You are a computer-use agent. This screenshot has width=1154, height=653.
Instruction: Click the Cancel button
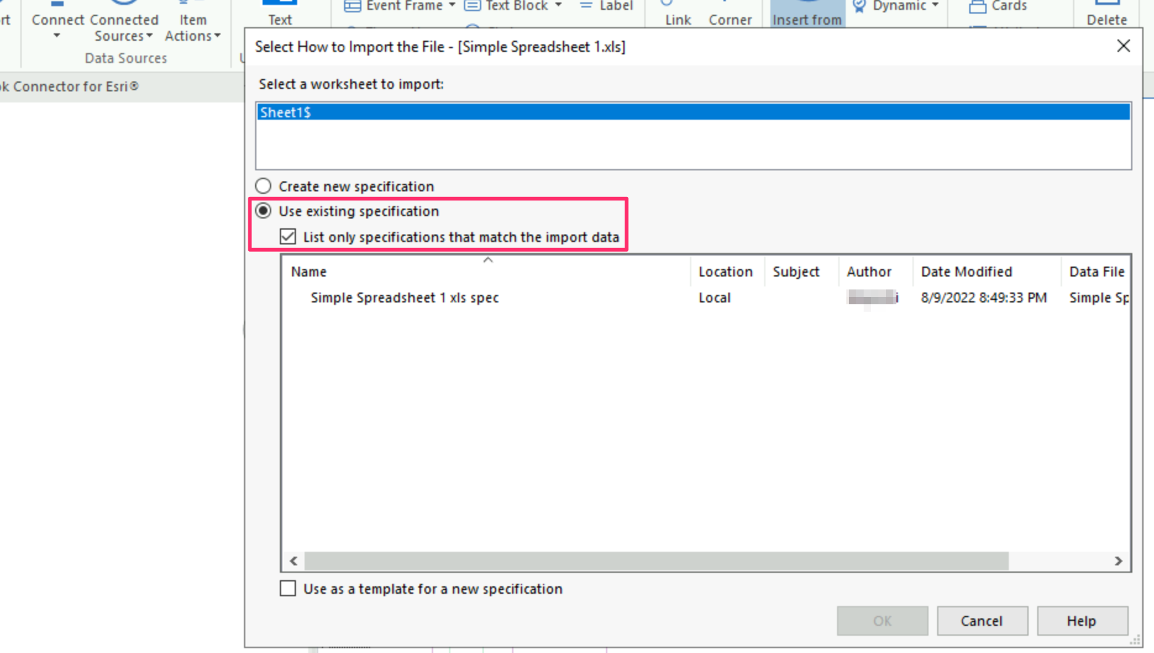[x=982, y=621]
